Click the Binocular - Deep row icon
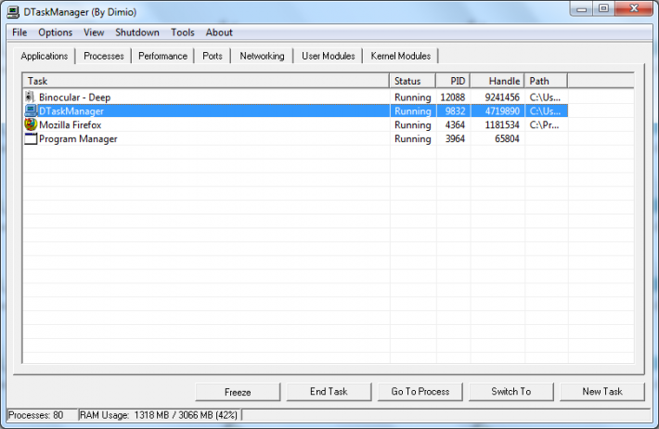Screen dimensions: 659x429 coord(30,97)
